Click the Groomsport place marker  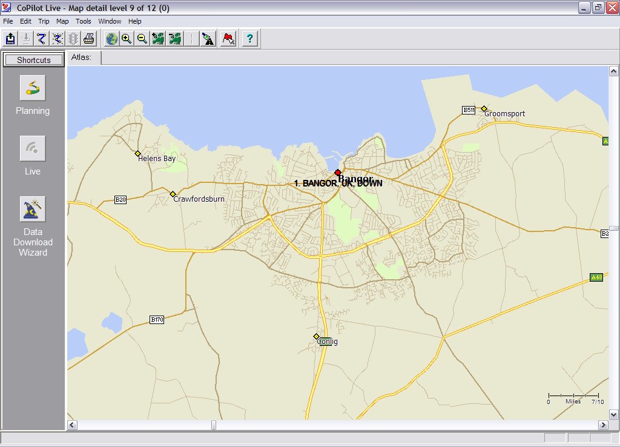(x=484, y=108)
